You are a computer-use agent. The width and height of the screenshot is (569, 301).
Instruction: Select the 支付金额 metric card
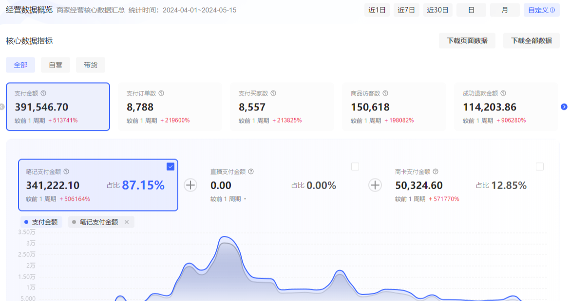tap(58, 106)
